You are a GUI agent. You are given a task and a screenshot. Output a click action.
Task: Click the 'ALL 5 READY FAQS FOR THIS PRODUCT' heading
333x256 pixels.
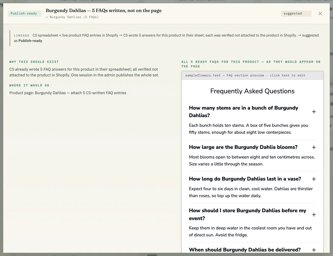(x=251, y=64)
